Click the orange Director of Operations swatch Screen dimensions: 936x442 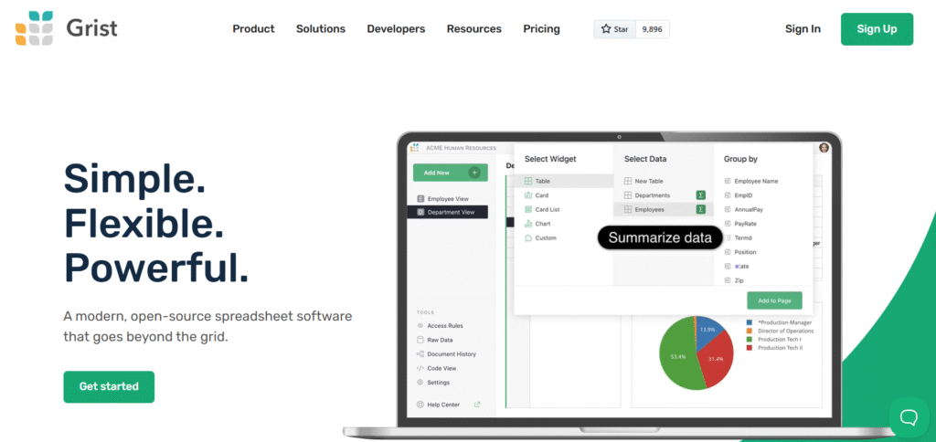[x=750, y=331]
